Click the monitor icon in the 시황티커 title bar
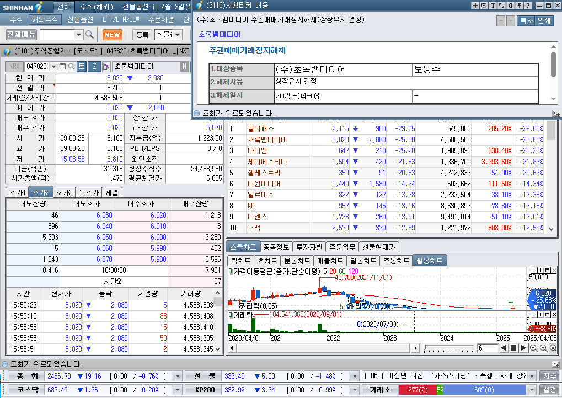This screenshot has height=398, width=562. pyautogui.click(x=484, y=6)
